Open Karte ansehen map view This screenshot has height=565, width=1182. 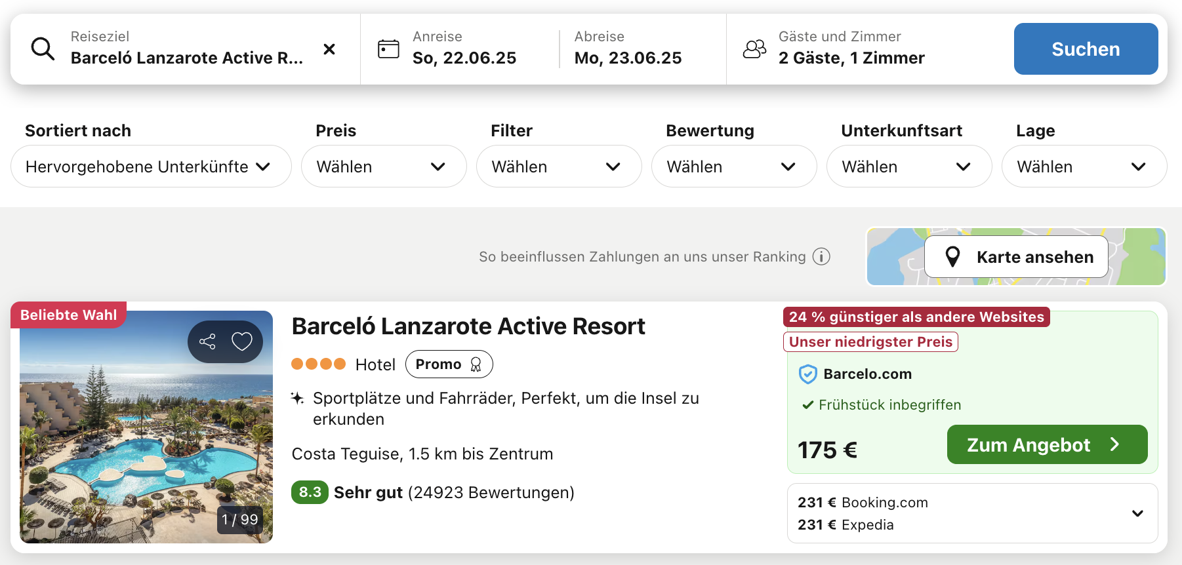click(x=1016, y=256)
